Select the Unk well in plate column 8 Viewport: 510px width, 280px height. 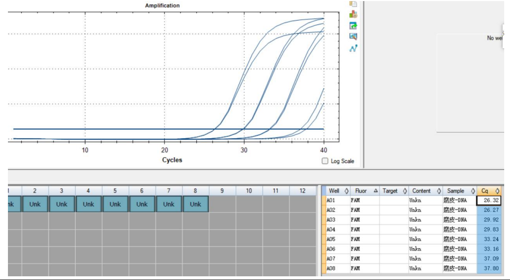tap(195, 204)
